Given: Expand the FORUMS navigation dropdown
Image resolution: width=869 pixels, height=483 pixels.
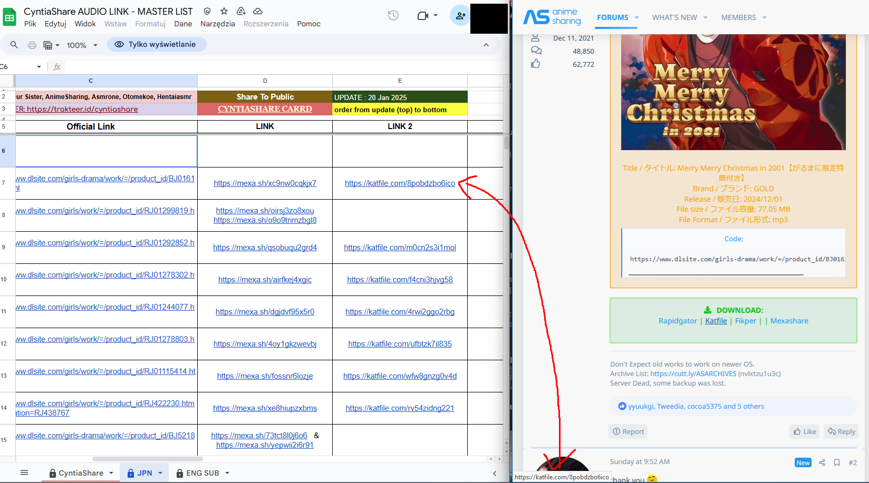Looking at the screenshot, I should [636, 17].
